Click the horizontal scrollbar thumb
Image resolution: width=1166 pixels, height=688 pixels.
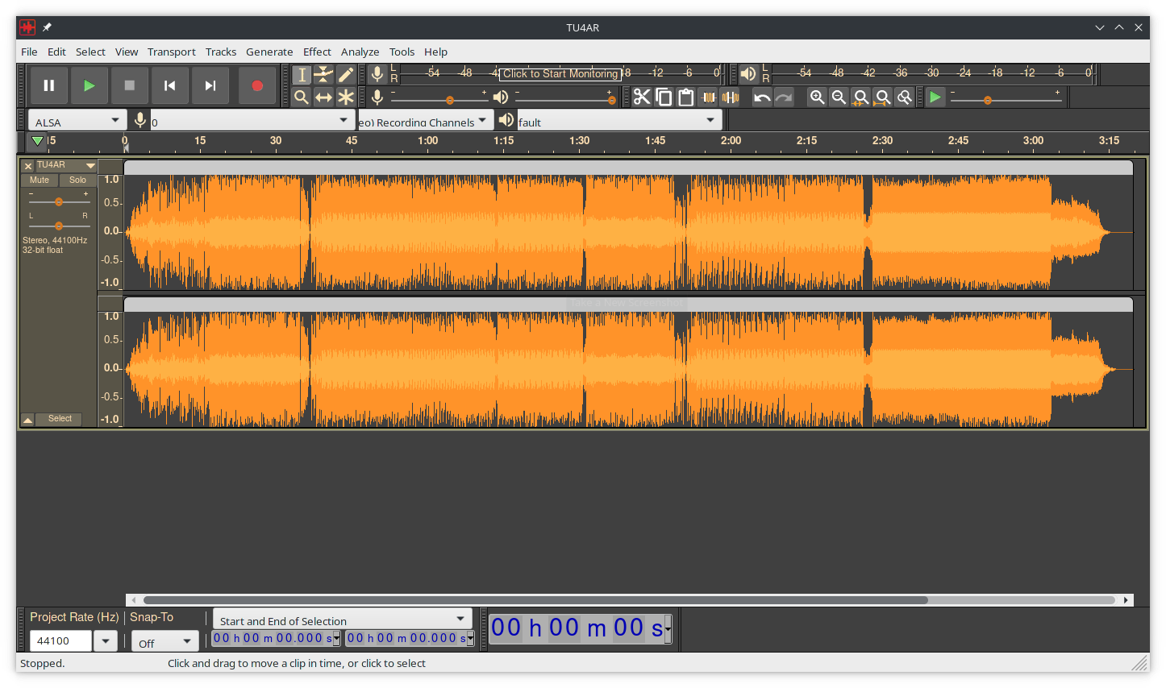pyautogui.click(x=535, y=600)
